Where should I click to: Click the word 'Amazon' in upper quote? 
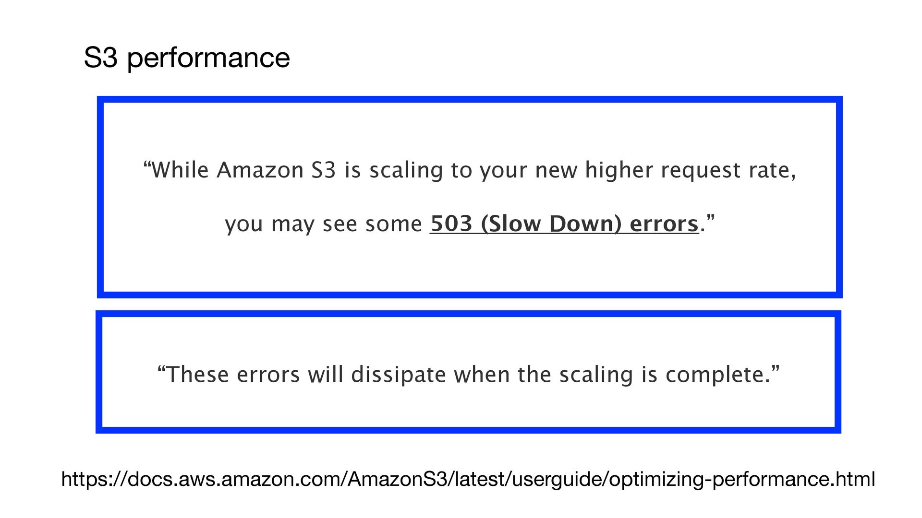pos(260,170)
